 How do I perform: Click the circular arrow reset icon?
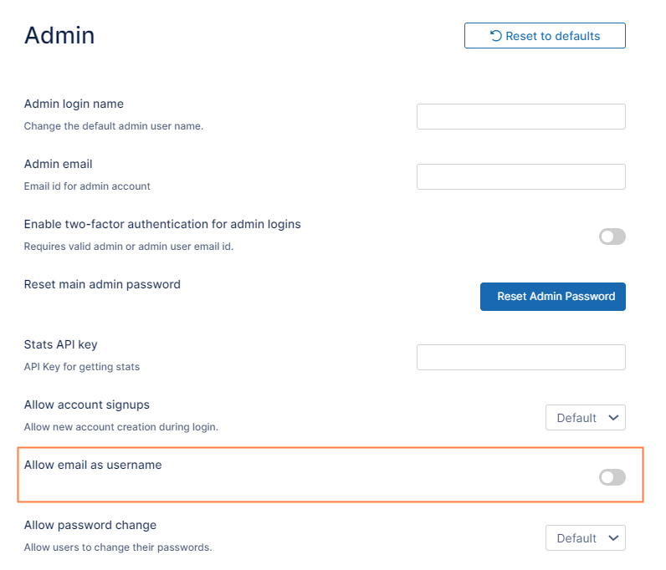[495, 36]
